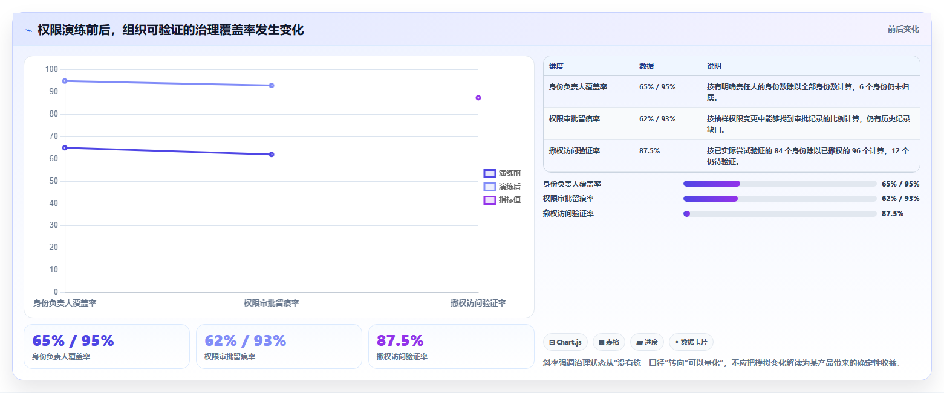Click the 指标值 point at 撤权访问验证率

[x=478, y=98]
